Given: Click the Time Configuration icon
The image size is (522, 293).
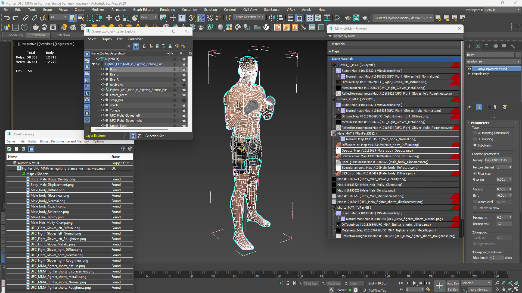Looking at the screenshot, I should click(428, 289).
